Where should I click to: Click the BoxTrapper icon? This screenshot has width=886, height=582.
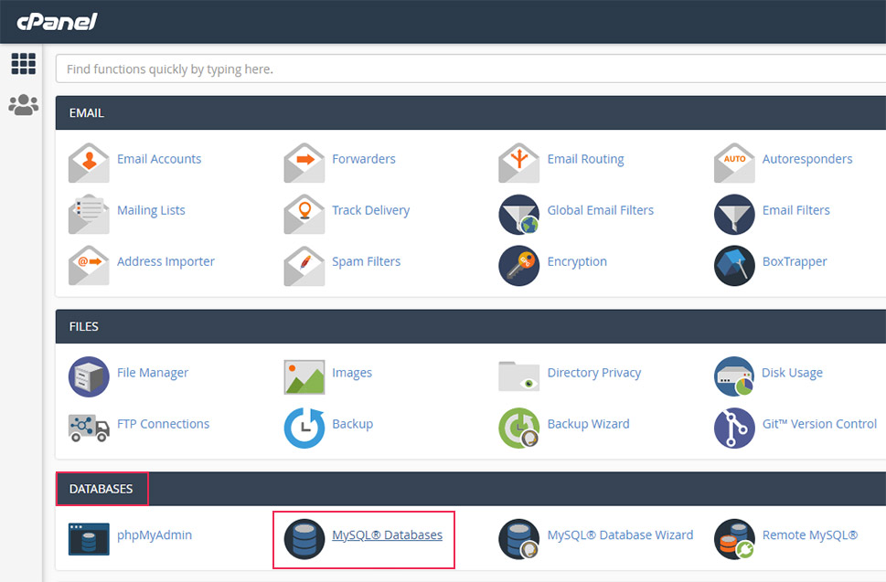[x=734, y=265]
